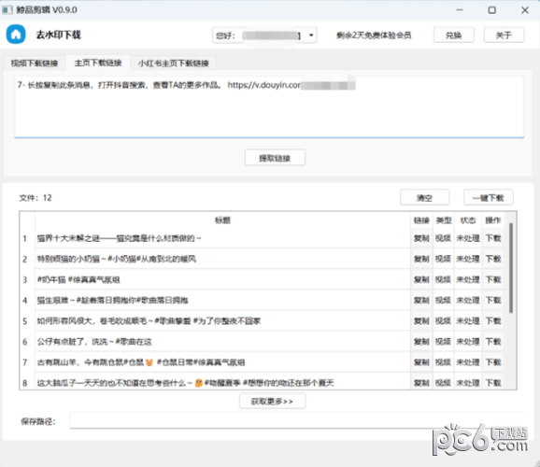The width and height of the screenshot is (540, 467).
Task: Click the 兑换 redeem button
Action: (x=453, y=35)
